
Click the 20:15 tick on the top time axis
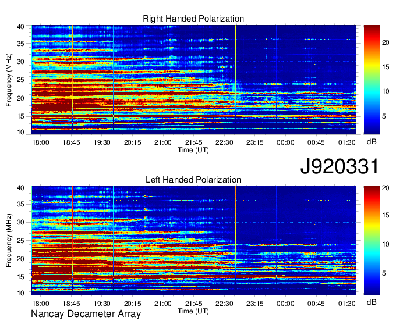[x=132, y=142]
